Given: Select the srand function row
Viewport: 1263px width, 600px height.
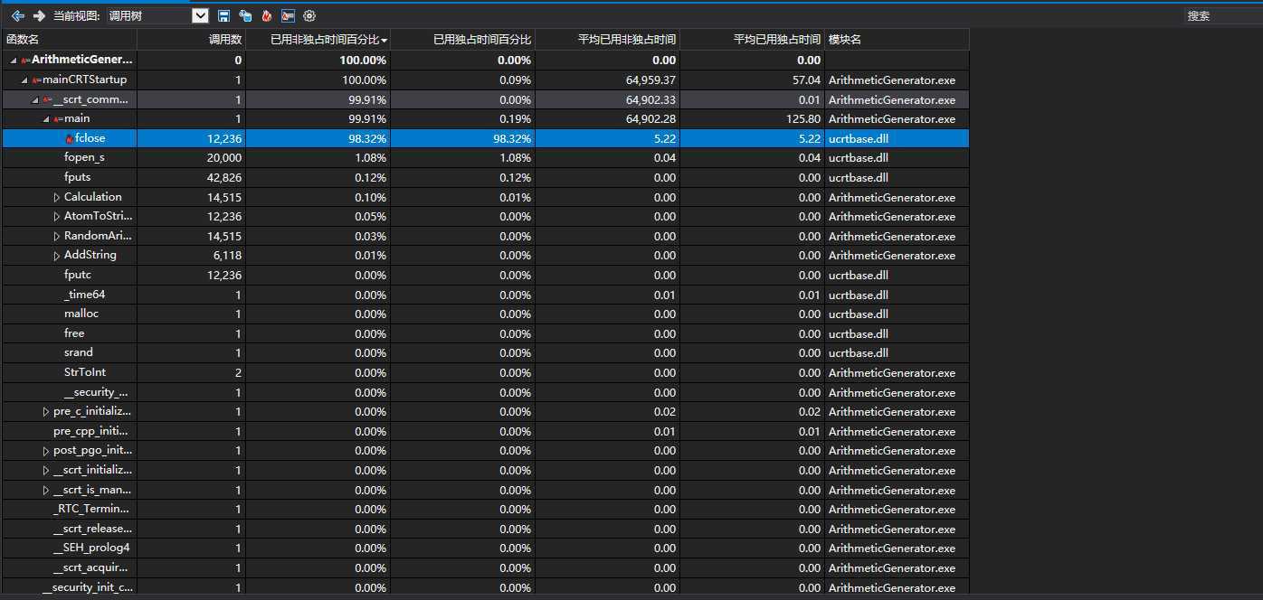Looking at the screenshot, I should pos(485,352).
